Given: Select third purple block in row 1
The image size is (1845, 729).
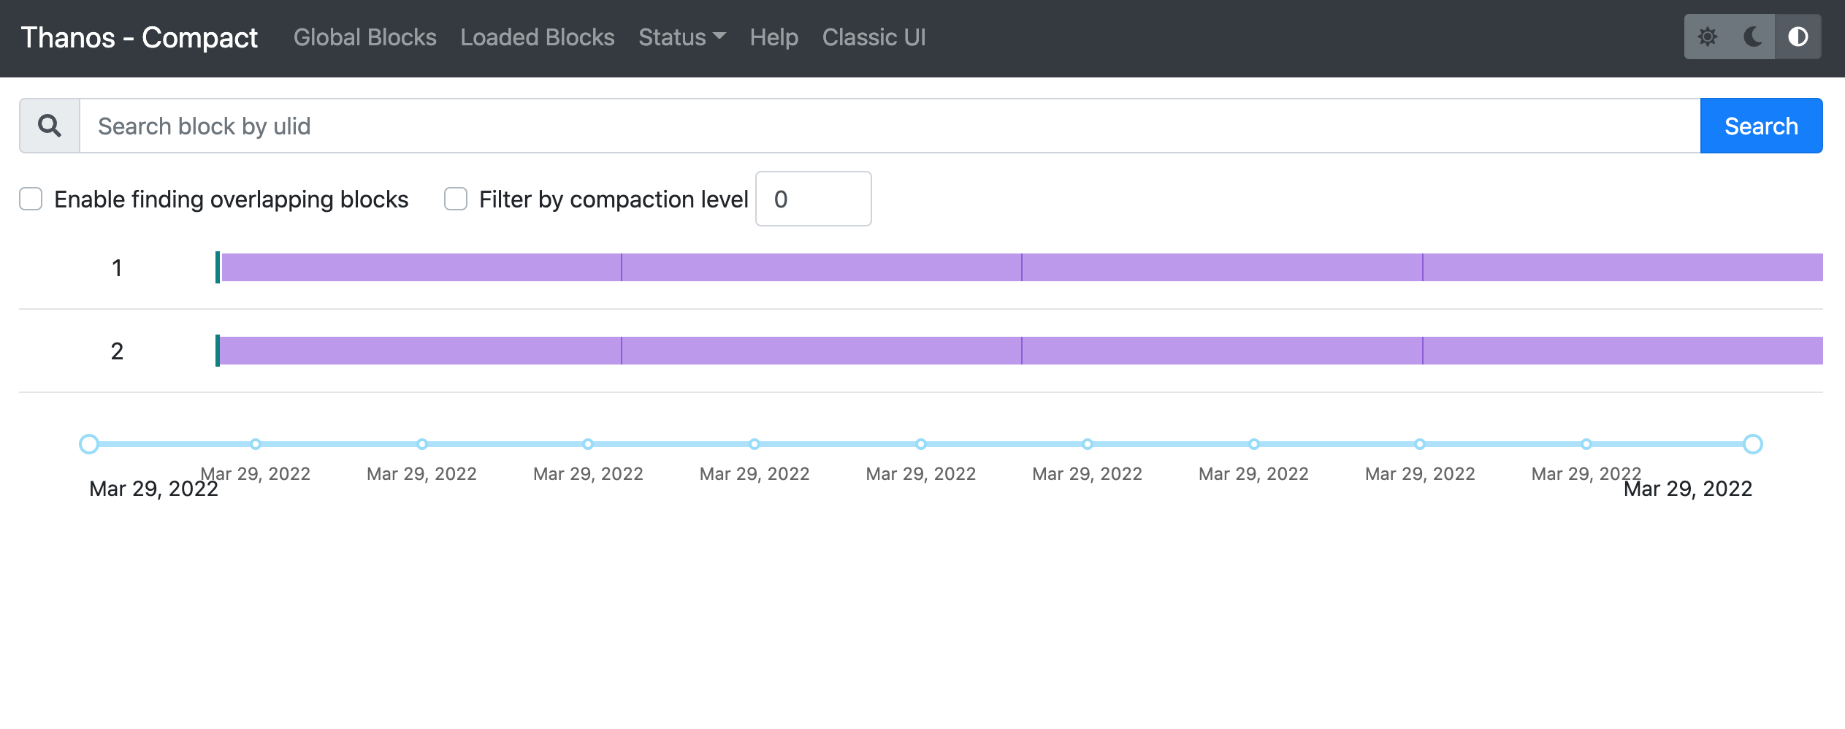Looking at the screenshot, I should click(1222, 267).
